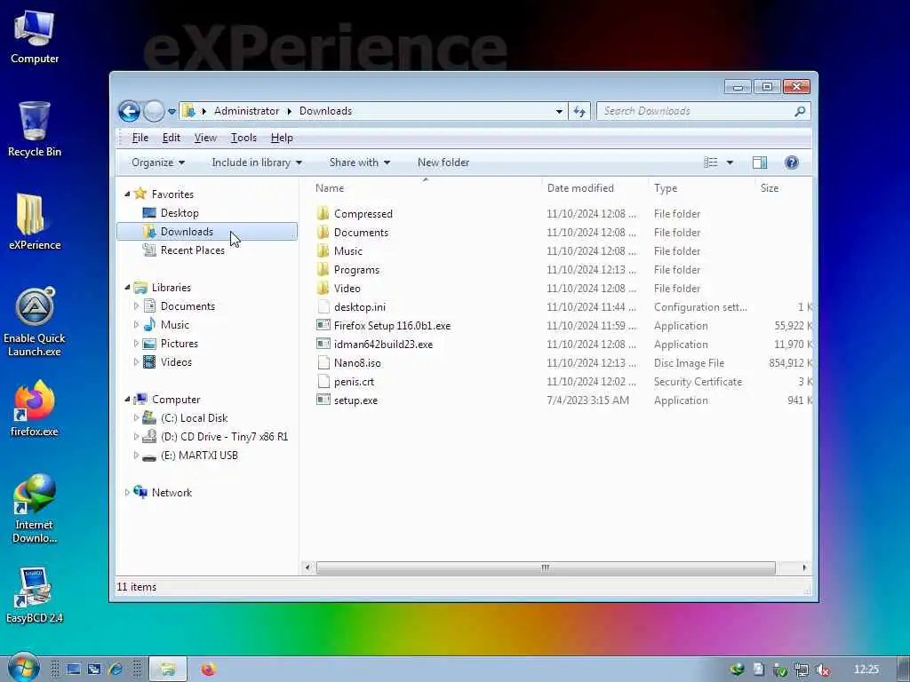Select the eXPerience folder on desktop
Viewport: 910px width, 682px height.
[x=35, y=221]
